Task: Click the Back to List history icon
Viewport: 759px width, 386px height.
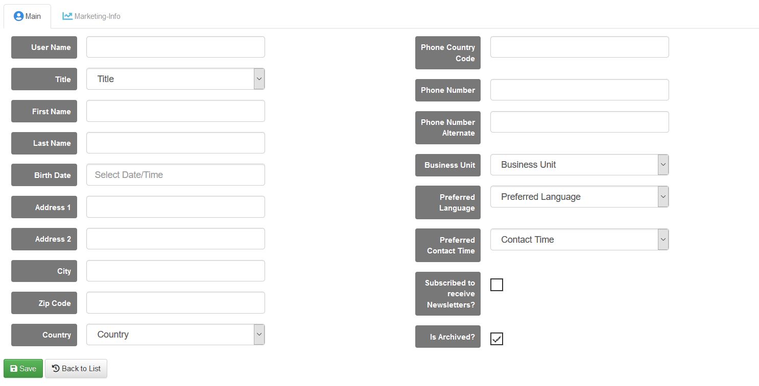Action: click(56, 369)
